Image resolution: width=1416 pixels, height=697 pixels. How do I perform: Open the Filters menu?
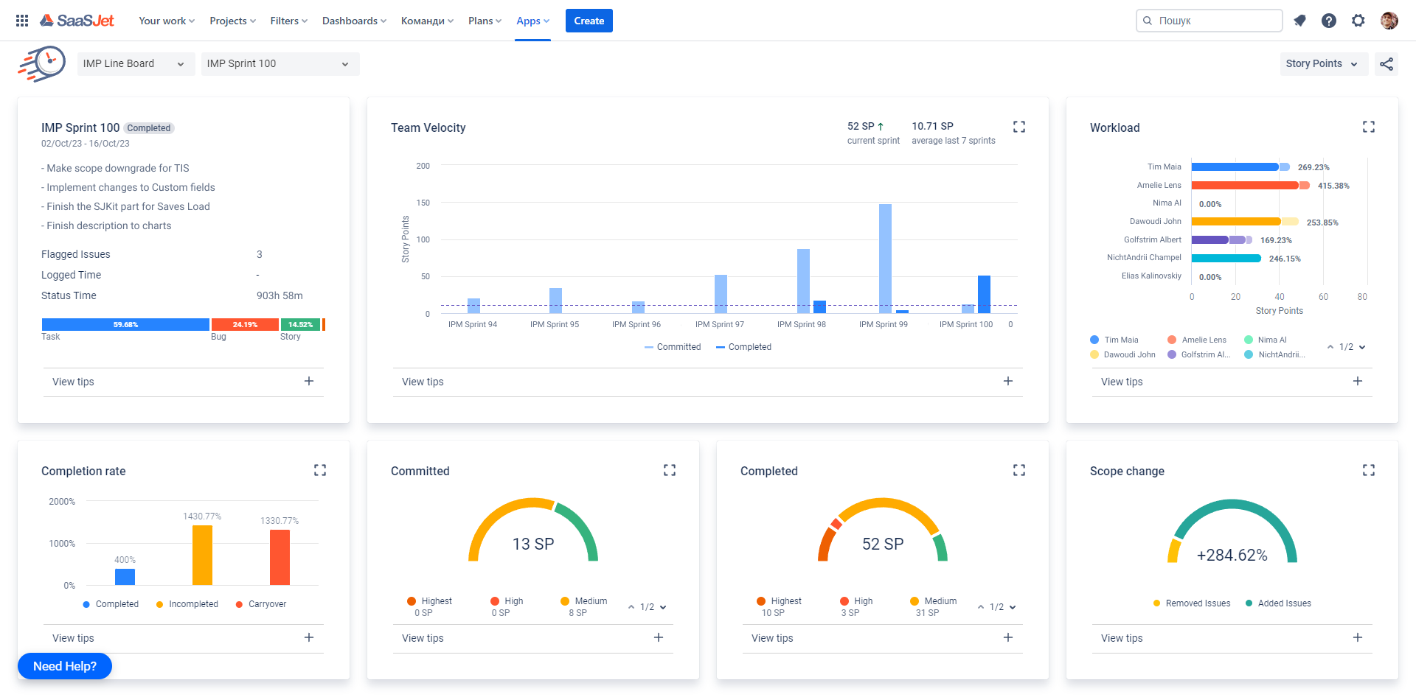coord(288,21)
